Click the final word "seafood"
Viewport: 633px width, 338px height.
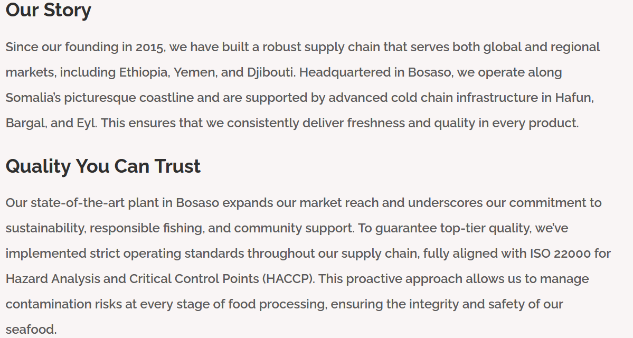coord(30,330)
